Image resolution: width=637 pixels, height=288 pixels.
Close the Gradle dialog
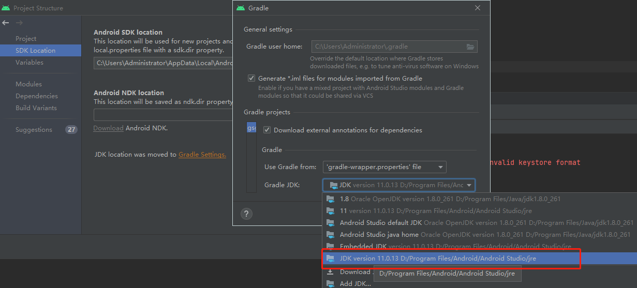coord(478,8)
